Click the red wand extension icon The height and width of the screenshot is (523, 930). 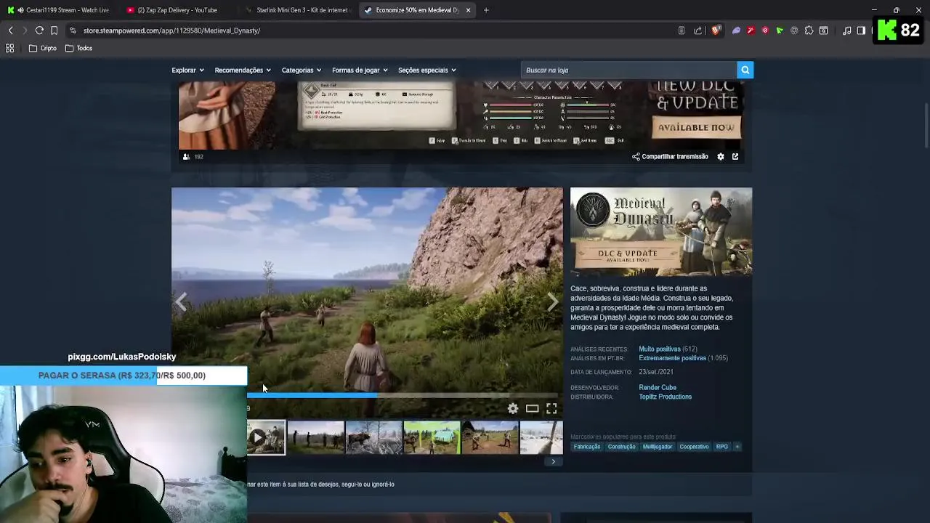(751, 31)
